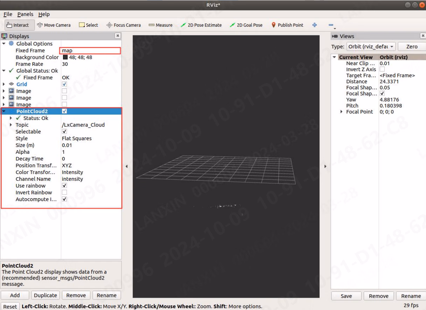Image resolution: width=426 pixels, height=310 pixels.
Task: Click the Add display button
Action: point(15,295)
